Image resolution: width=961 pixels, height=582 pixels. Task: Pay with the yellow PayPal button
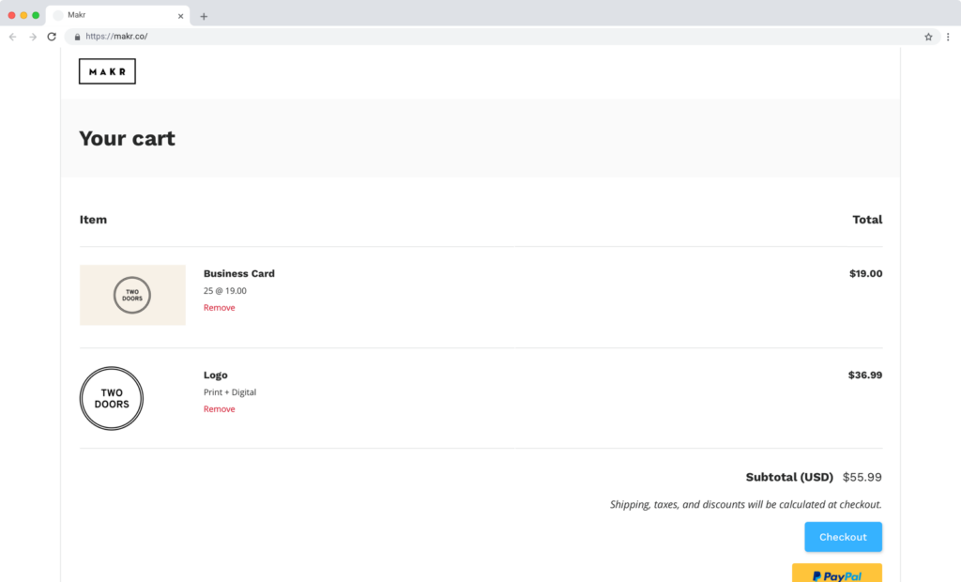coord(836,574)
